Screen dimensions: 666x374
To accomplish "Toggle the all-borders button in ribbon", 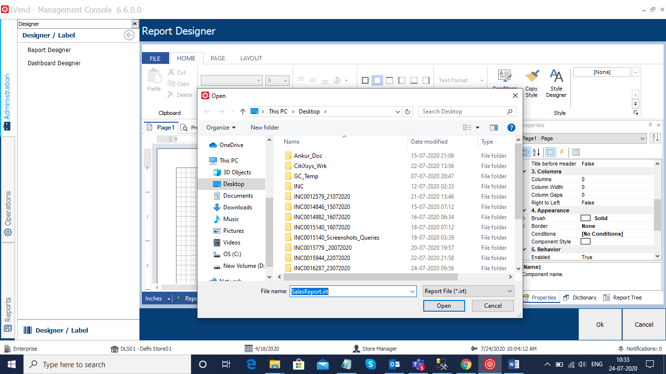I will [365, 80].
